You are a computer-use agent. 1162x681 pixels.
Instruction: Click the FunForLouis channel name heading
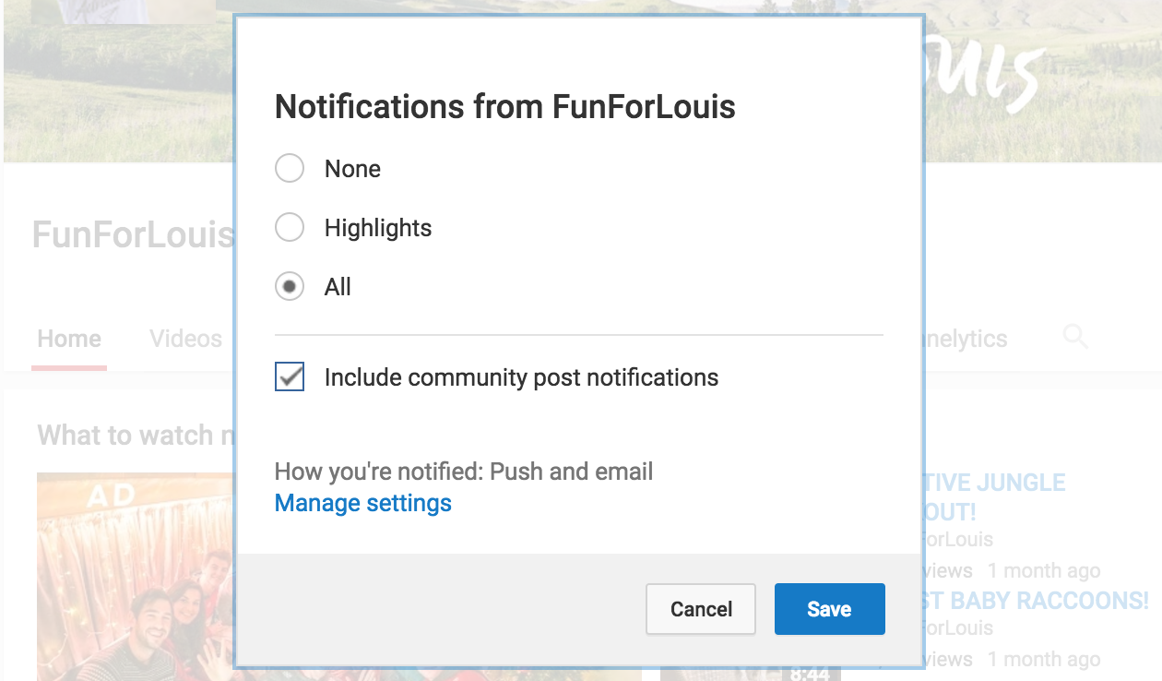point(134,234)
